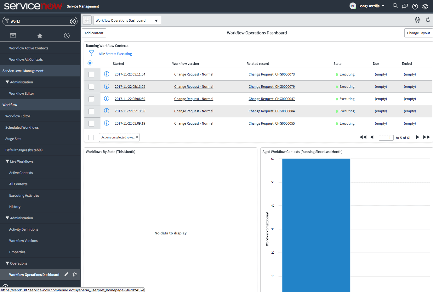This screenshot has height=292, width=433.
Task: Toggle the select-all rows checkbox
Action: pyautogui.click(x=91, y=138)
